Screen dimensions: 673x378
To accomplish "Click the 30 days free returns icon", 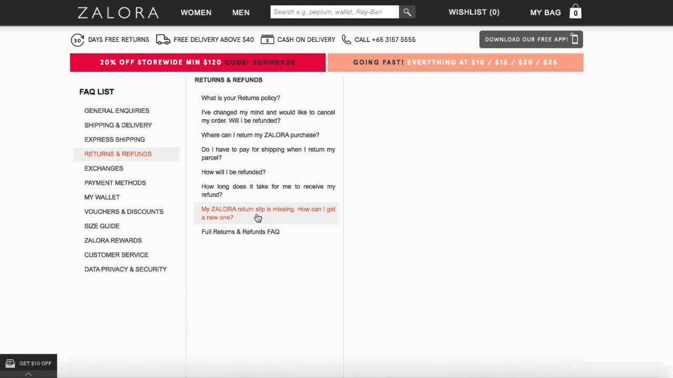I will [x=77, y=40].
